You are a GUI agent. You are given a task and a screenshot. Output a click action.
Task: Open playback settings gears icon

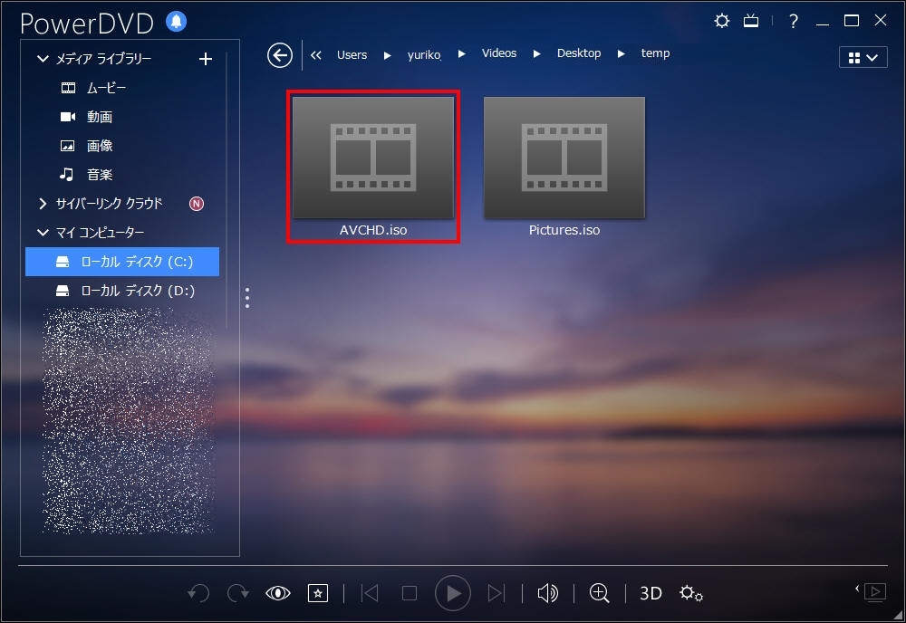click(691, 593)
